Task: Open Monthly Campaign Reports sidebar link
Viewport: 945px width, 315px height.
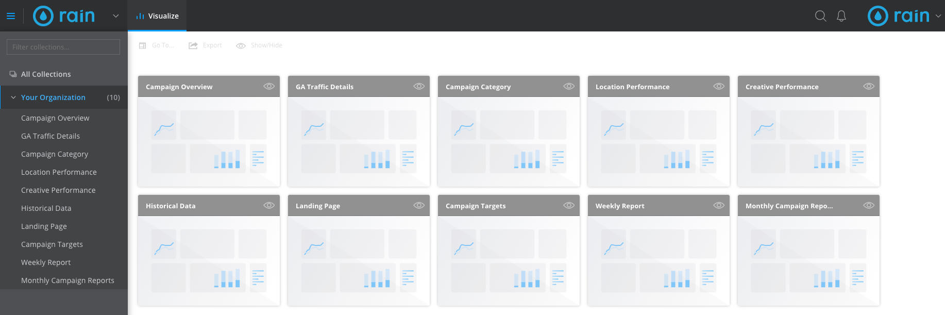Action: [67, 280]
